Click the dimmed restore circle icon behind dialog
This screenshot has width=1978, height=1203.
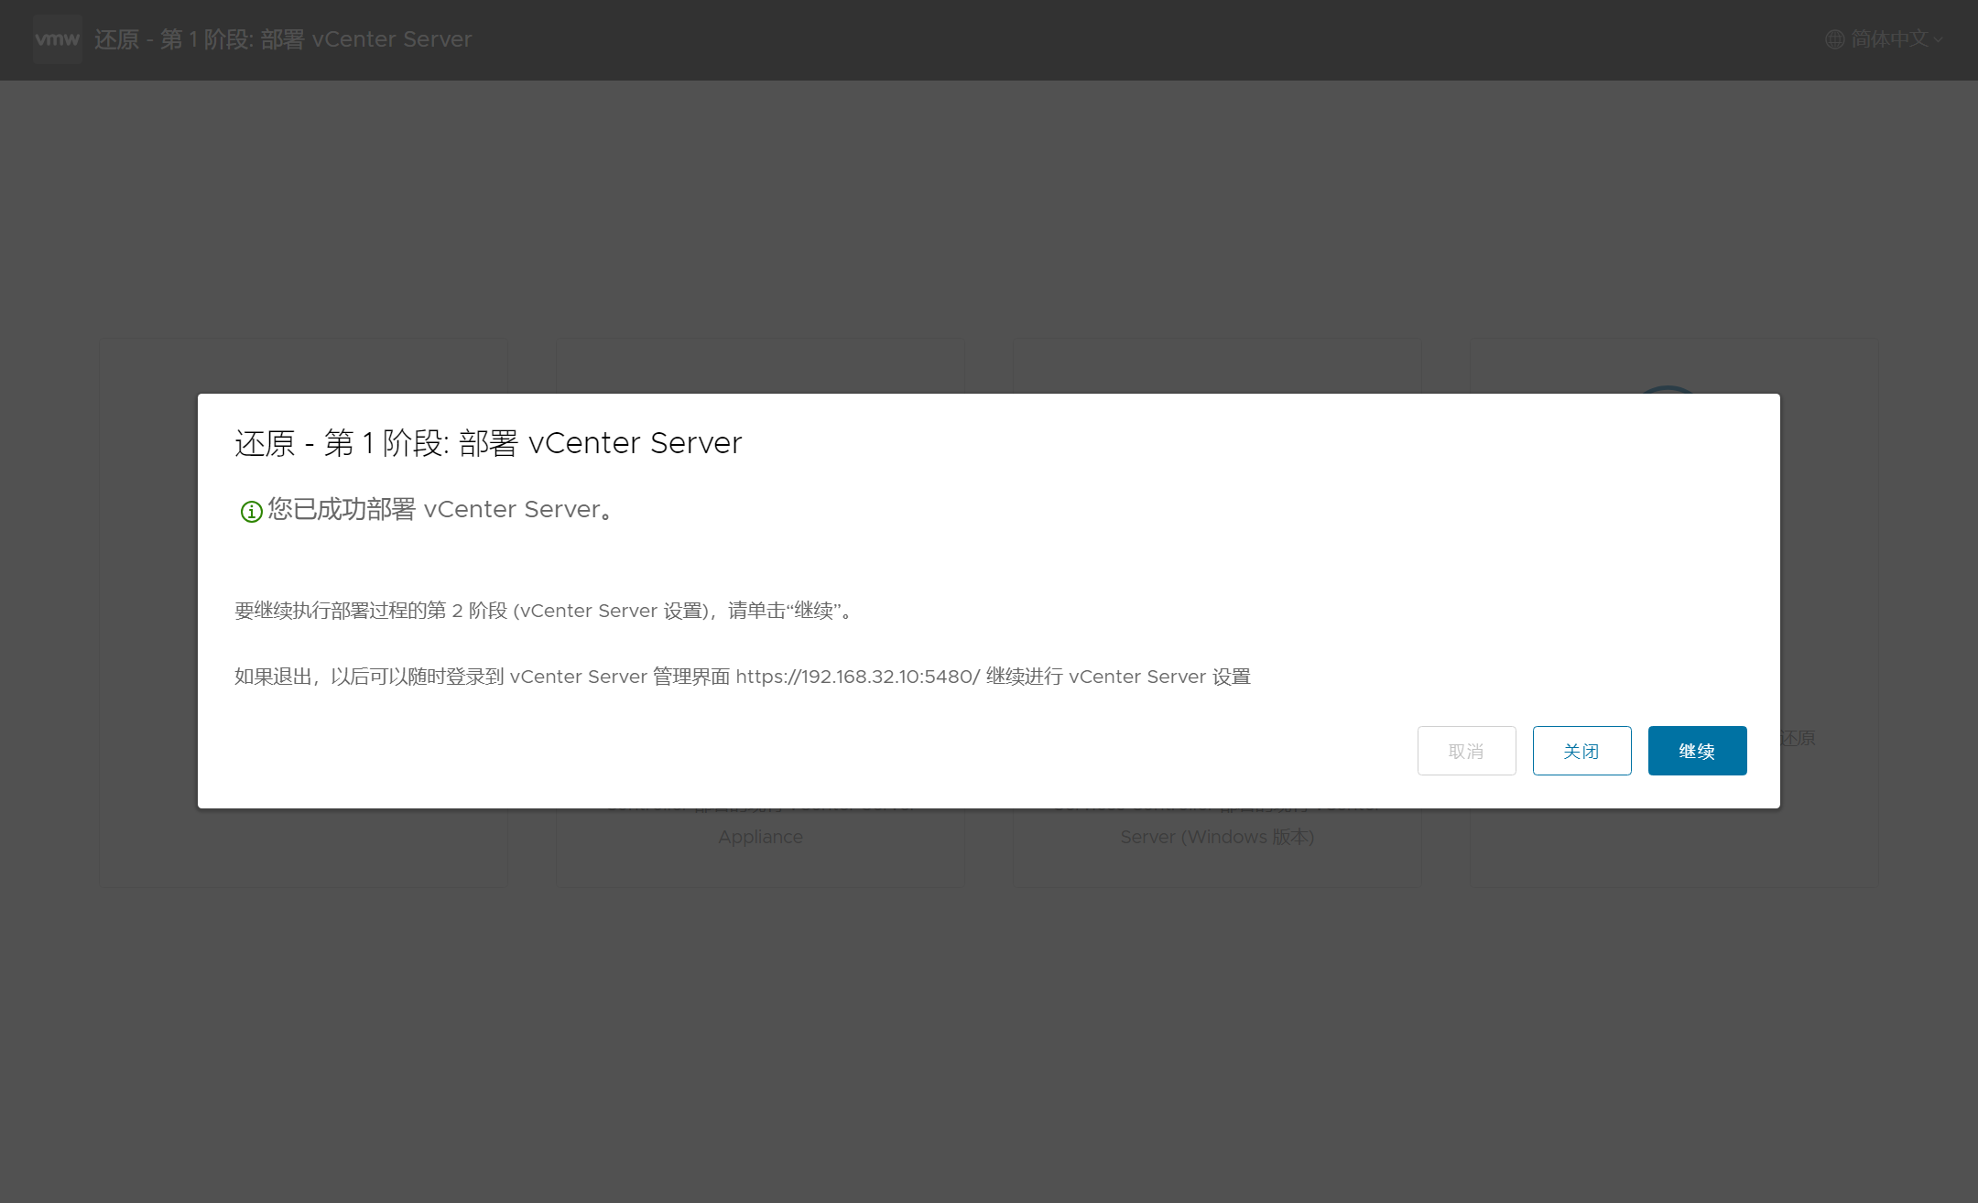tap(1667, 389)
